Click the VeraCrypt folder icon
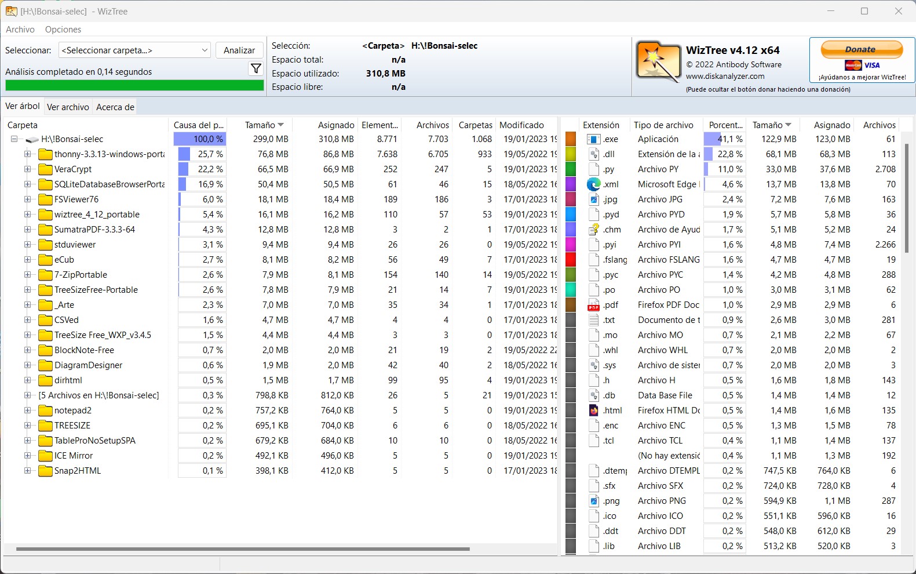Viewport: 916px width, 574px height. pos(45,169)
